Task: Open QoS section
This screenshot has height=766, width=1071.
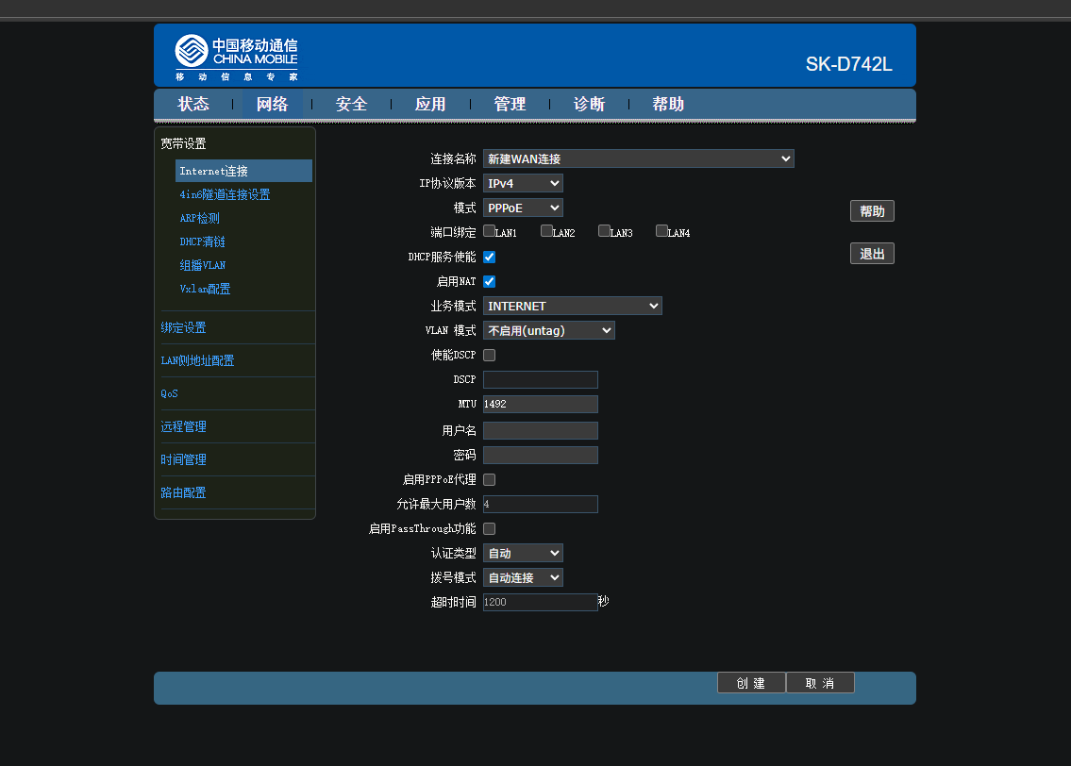Action: (170, 394)
